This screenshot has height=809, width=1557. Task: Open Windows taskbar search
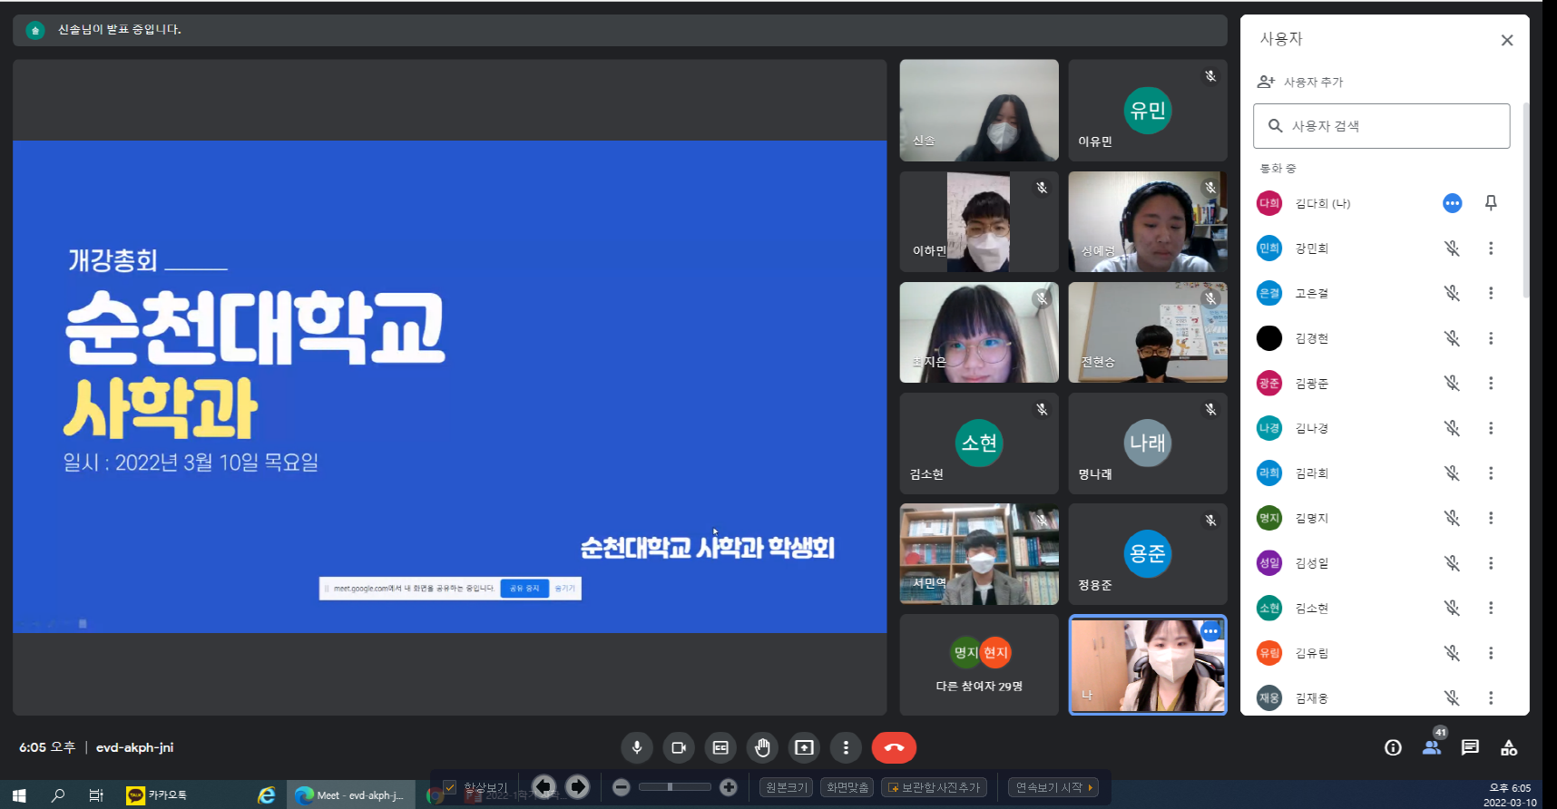point(58,795)
